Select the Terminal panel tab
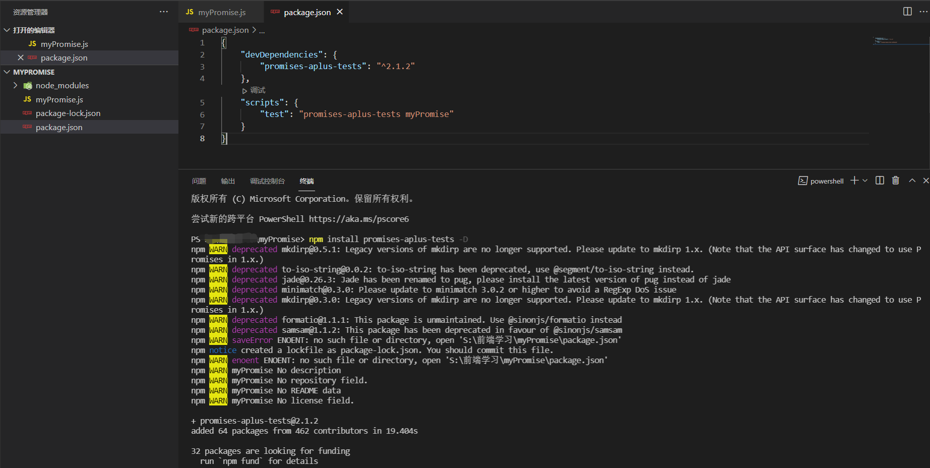Viewport: 930px width, 468px height. coord(306,181)
